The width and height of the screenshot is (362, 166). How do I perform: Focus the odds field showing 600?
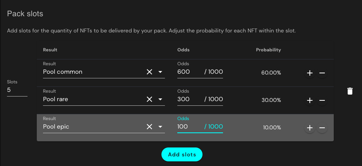189,72
